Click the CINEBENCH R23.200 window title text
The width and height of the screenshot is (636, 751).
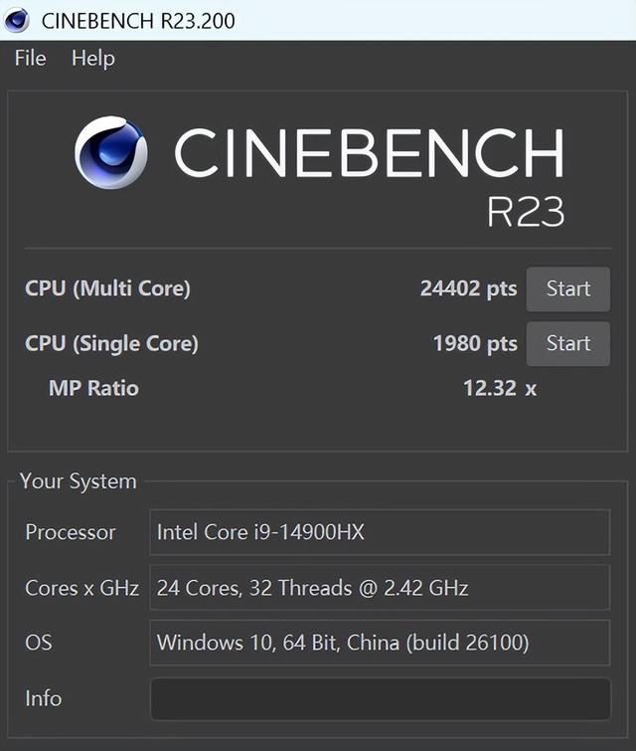point(138,20)
